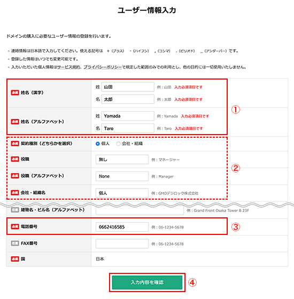Image resolution: width=294 pixels, height=299 pixels.
Task: Click the required badge beside 電話番号
Action: tap(15, 226)
